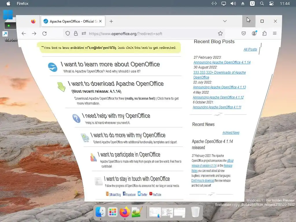Open the site permissions icon

[x=84, y=34]
